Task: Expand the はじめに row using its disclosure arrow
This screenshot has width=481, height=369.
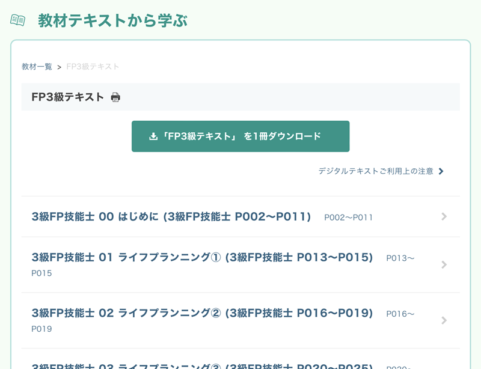Action: tap(444, 217)
